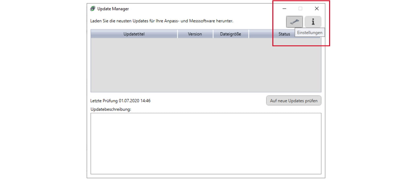Click divider between Dateigröße and Status columns
Viewport: 412px width, 181px height.
point(249,34)
